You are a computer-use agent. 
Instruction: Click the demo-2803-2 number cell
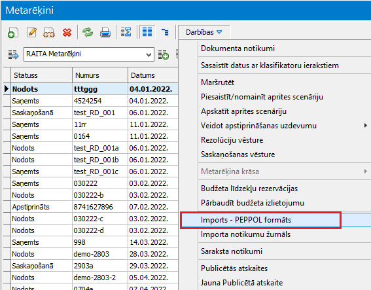[100, 278]
